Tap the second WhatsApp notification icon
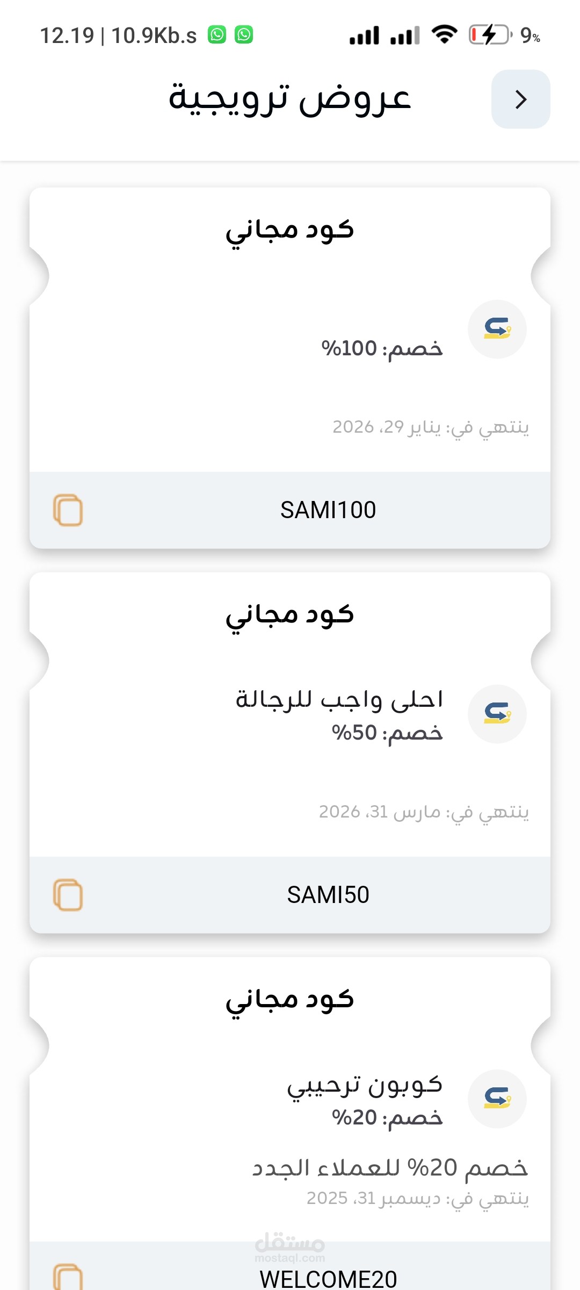The image size is (580, 1290). coord(244,35)
